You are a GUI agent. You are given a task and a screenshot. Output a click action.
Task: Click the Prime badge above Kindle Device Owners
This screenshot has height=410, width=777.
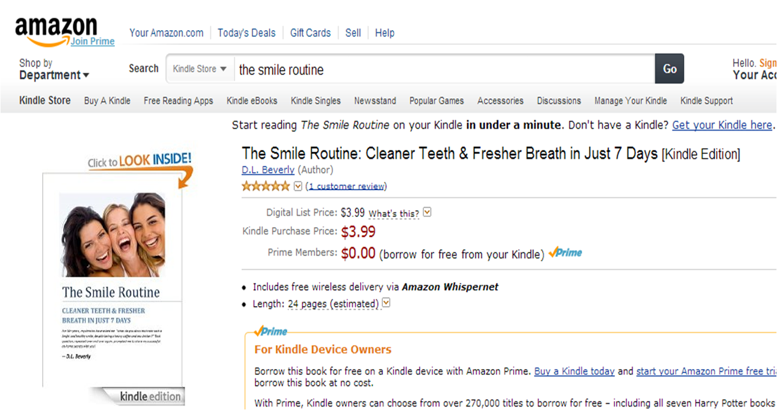tap(271, 331)
